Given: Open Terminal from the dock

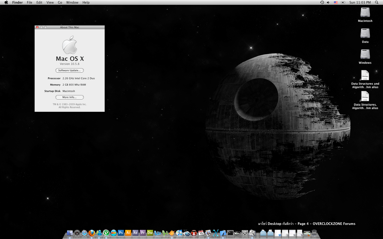Looking at the screenshot, I should [x=230, y=233].
